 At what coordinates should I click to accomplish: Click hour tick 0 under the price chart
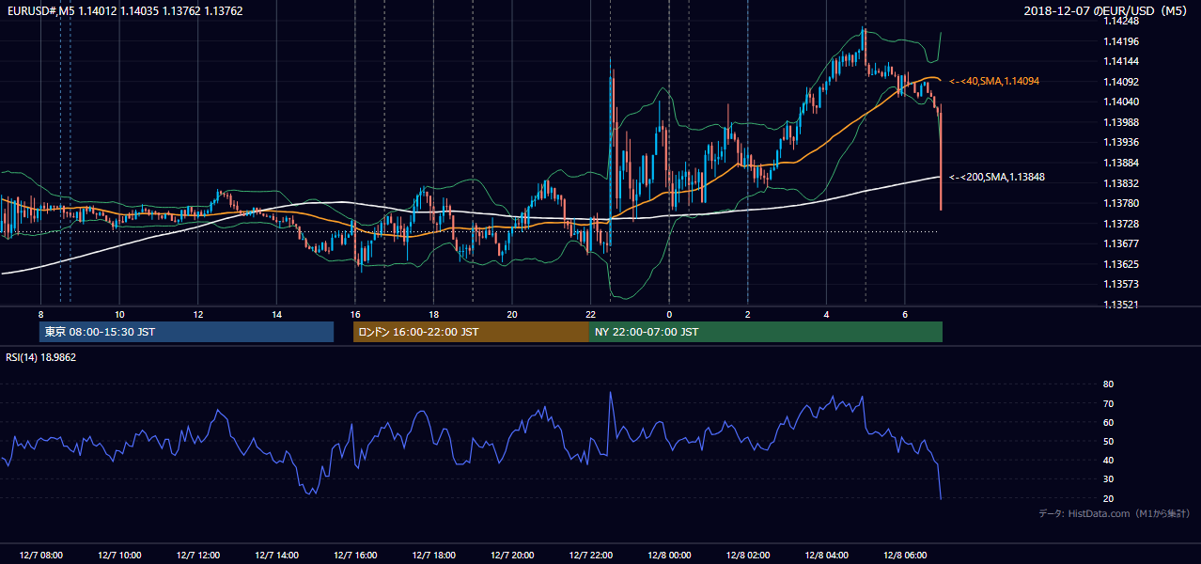(669, 314)
